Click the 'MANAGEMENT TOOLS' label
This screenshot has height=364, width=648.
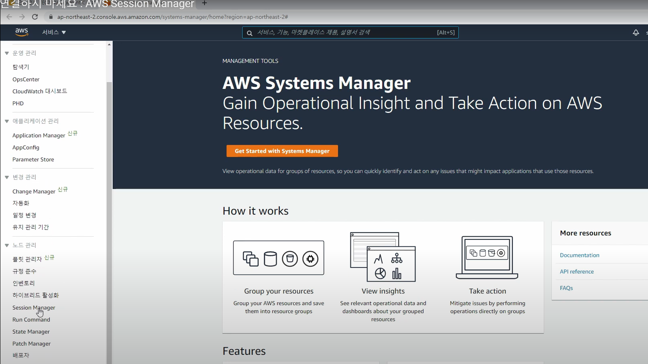[250, 61]
